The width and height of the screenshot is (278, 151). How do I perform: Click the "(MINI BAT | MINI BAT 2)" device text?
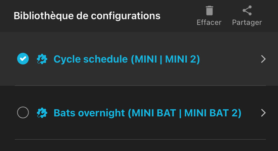click(x=184, y=113)
